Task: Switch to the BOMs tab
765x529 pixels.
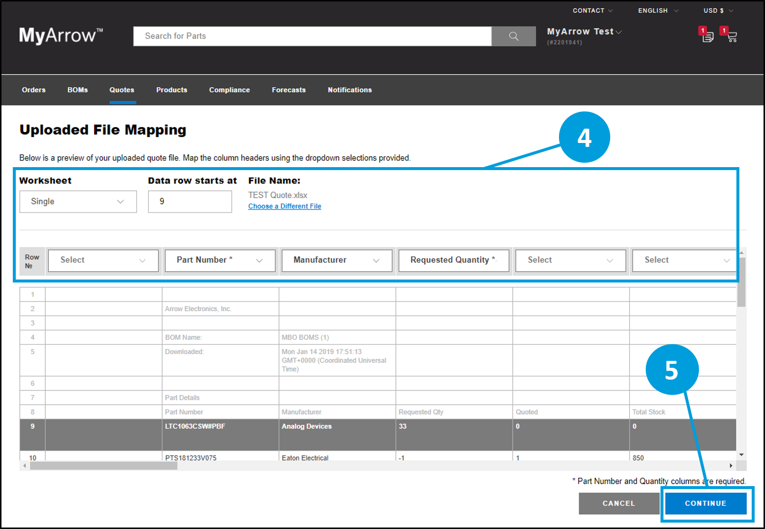Action: pos(77,90)
